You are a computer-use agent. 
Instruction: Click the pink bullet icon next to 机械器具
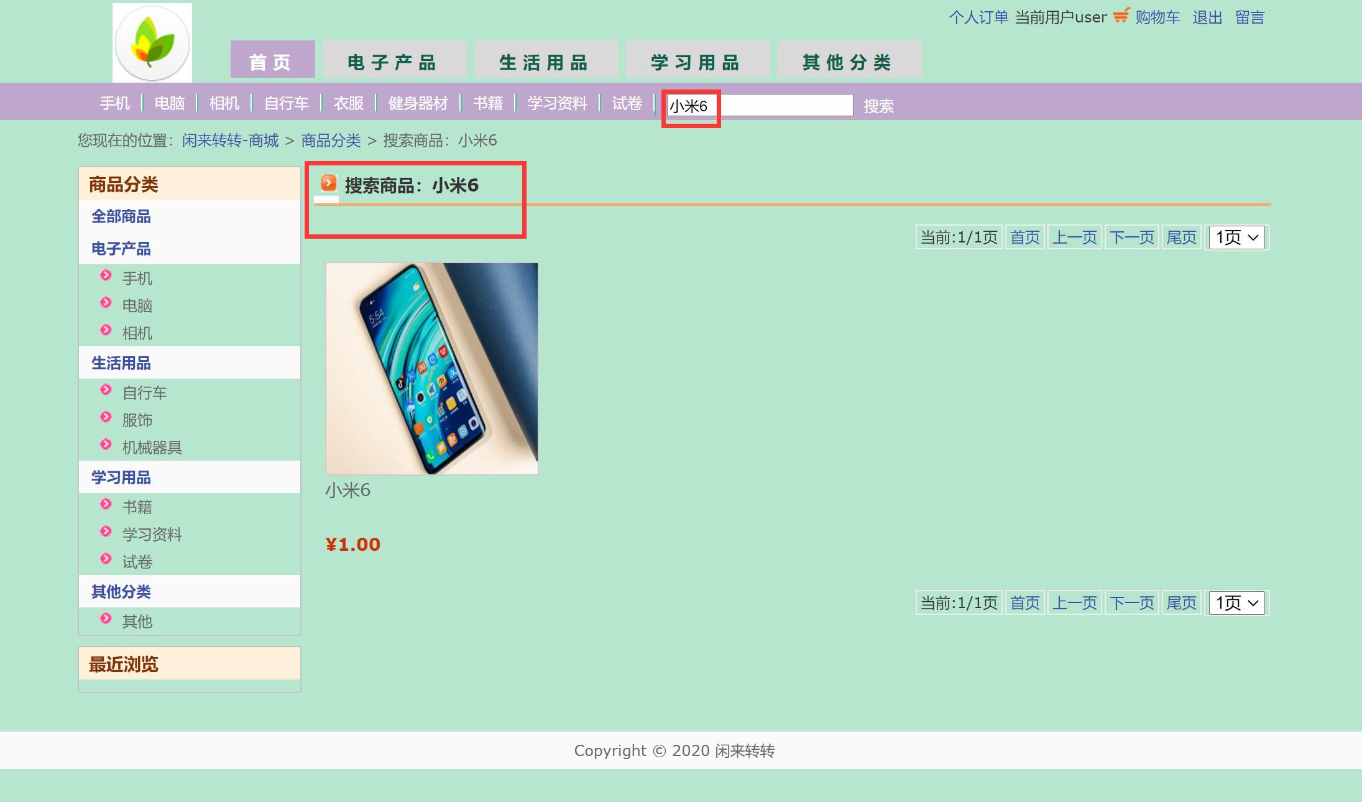point(106,445)
